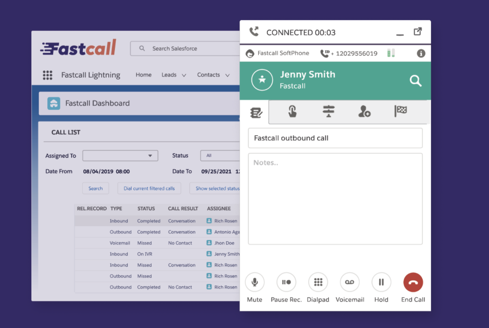Image resolution: width=489 pixels, height=328 pixels.
Task: Open the Dialpad
Action: pyautogui.click(x=318, y=282)
